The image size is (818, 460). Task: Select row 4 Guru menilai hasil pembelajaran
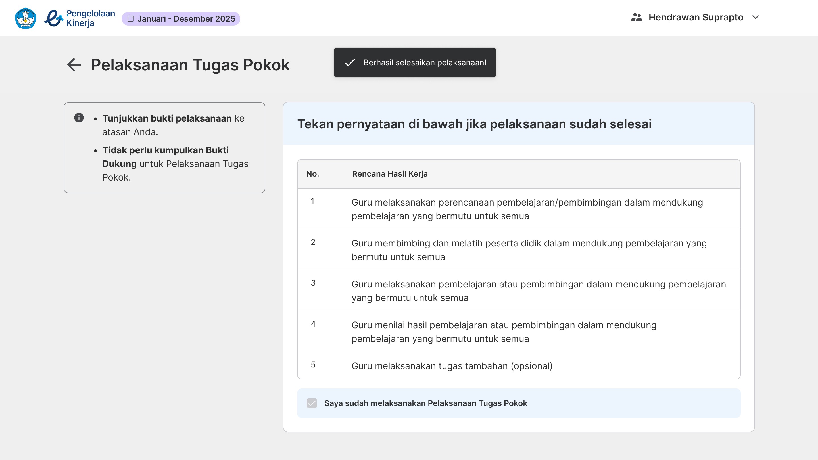pos(519,332)
